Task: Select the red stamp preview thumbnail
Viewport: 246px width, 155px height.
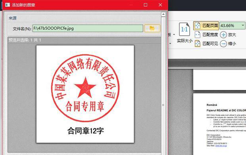Action: pyautogui.click(x=85, y=94)
